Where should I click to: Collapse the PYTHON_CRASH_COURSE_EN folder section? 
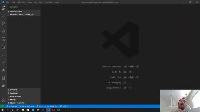tap(24, 15)
